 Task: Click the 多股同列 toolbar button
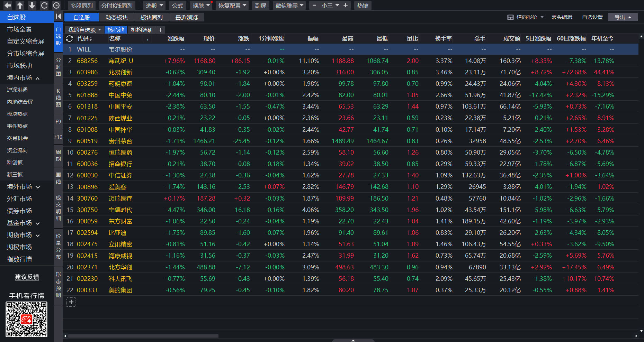(x=82, y=6)
